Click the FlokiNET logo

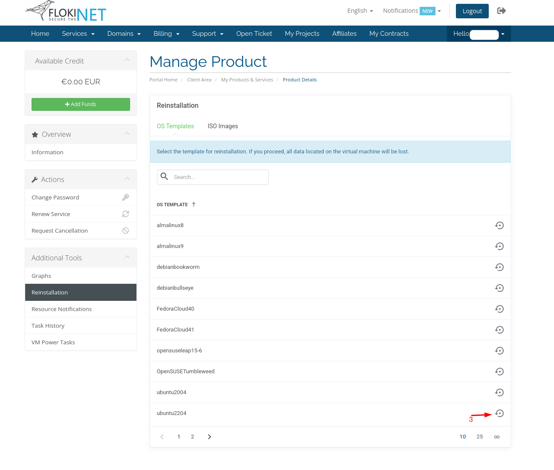point(66,12)
